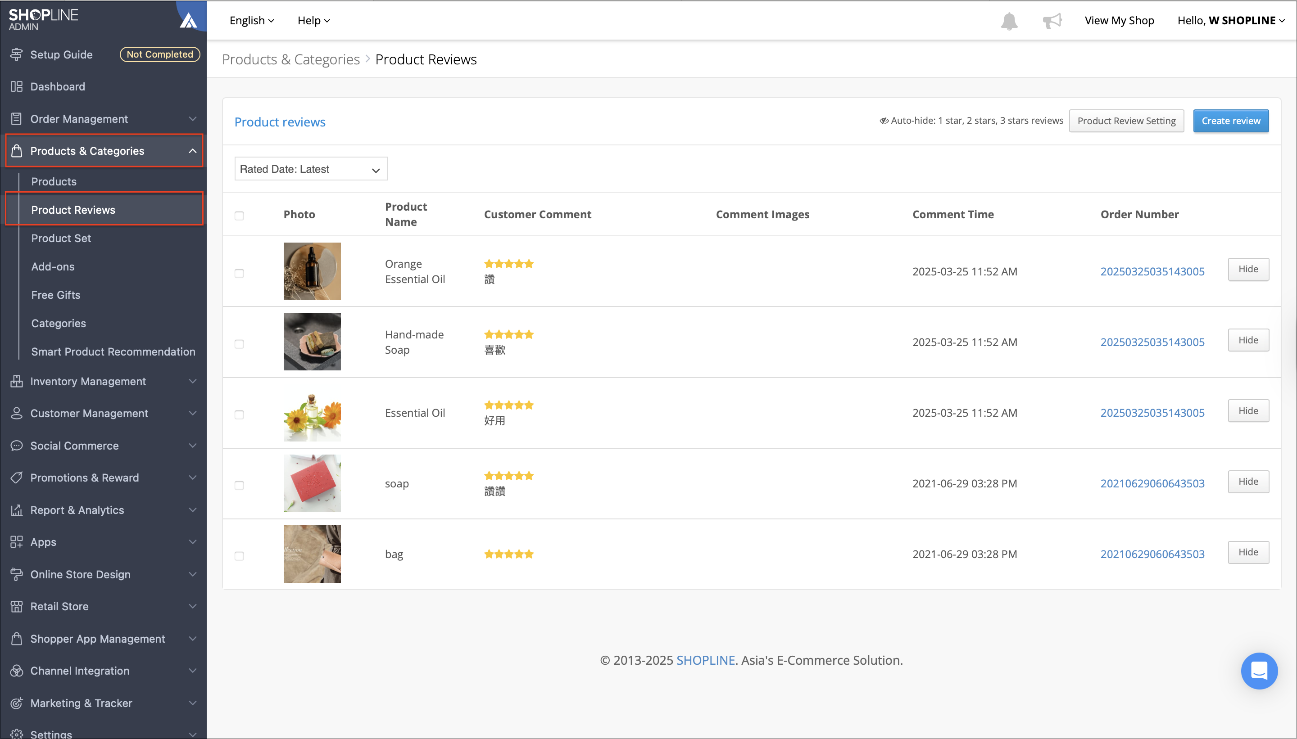This screenshot has height=739, width=1297.
Task: Click the Hand-made Soap product photo
Action: click(x=312, y=342)
